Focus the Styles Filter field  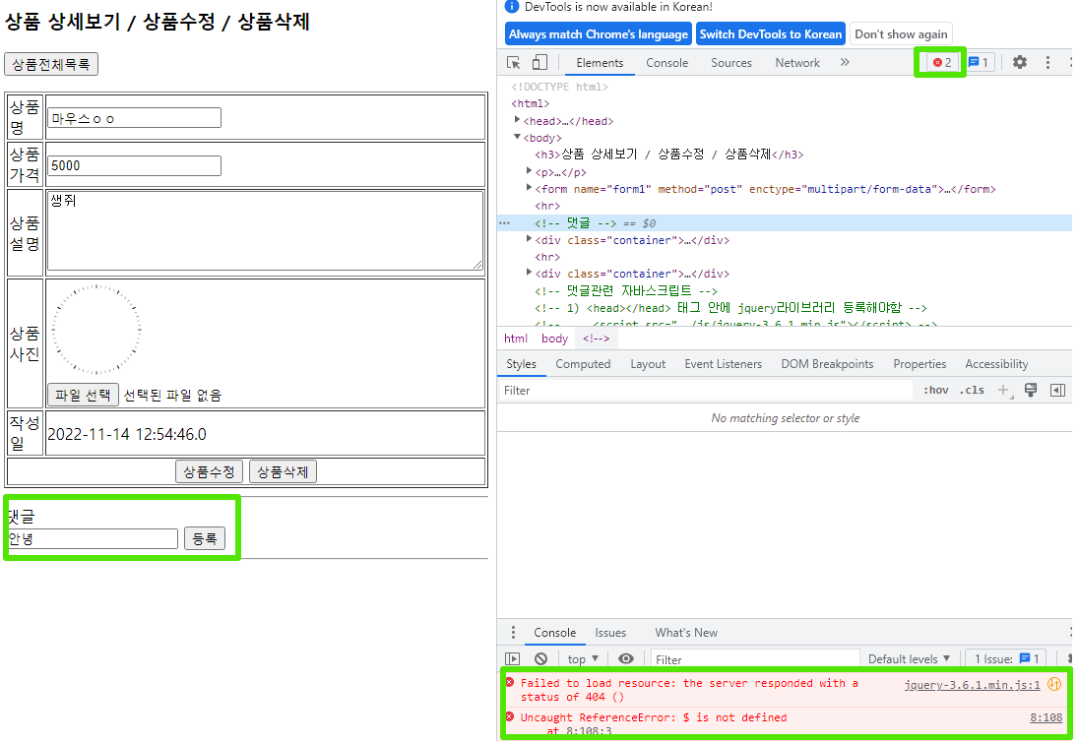(x=705, y=391)
